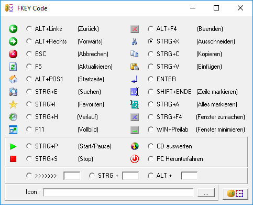Click the clipboard paste icon for Einfügen
The height and width of the screenshot is (205, 253).
point(135,67)
